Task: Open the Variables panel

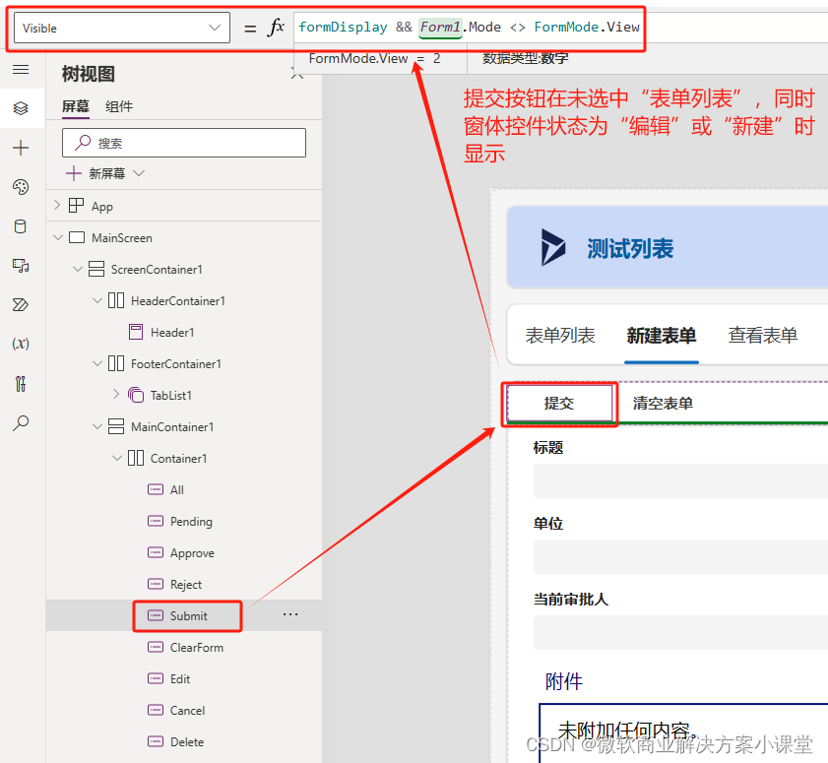Action: 20,344
